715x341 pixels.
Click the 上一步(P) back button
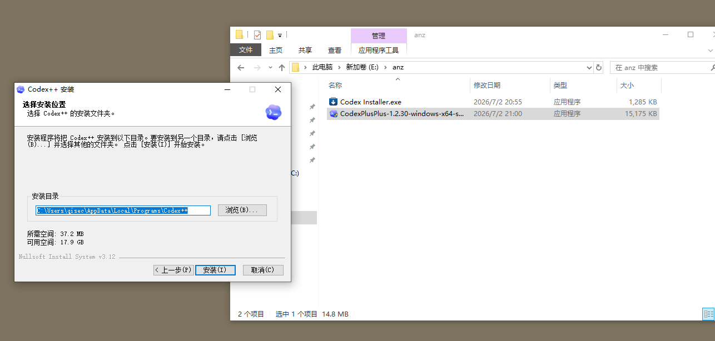(x=173, y=270)
